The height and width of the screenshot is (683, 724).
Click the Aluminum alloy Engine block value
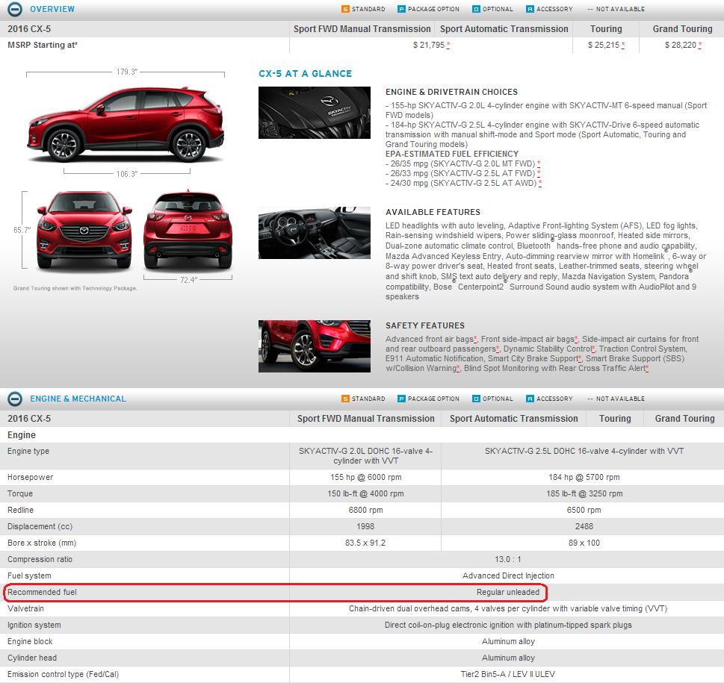[x=508, y=641]
